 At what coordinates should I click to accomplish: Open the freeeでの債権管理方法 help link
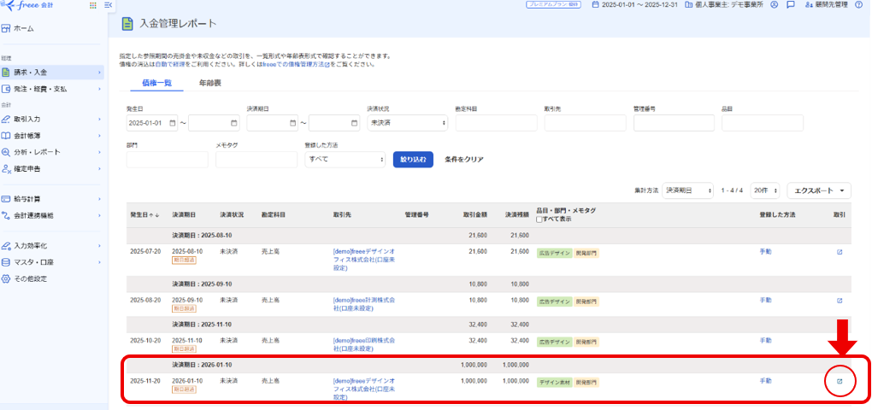296,64
